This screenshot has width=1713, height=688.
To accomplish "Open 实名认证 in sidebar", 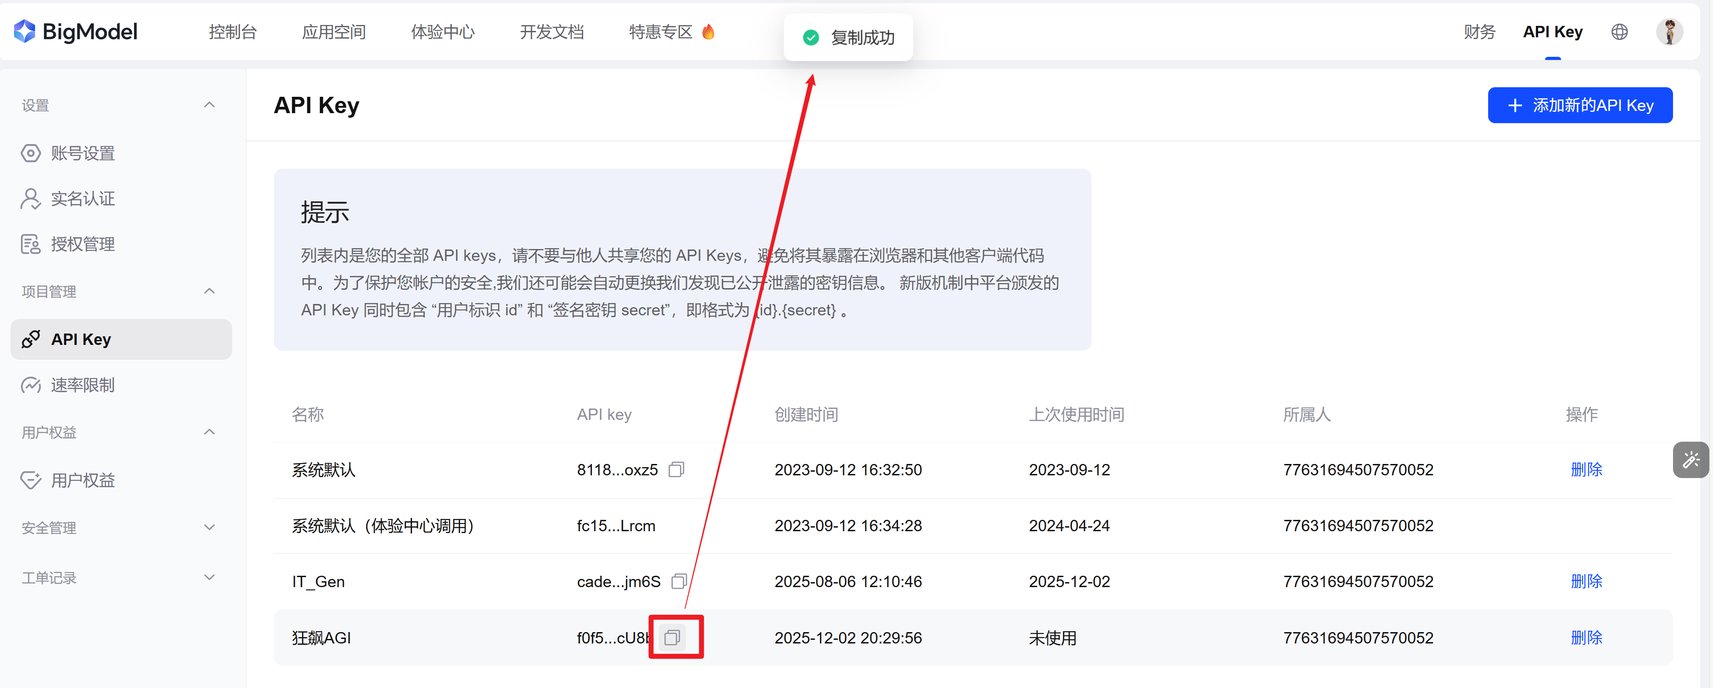I will click(83, 198).
